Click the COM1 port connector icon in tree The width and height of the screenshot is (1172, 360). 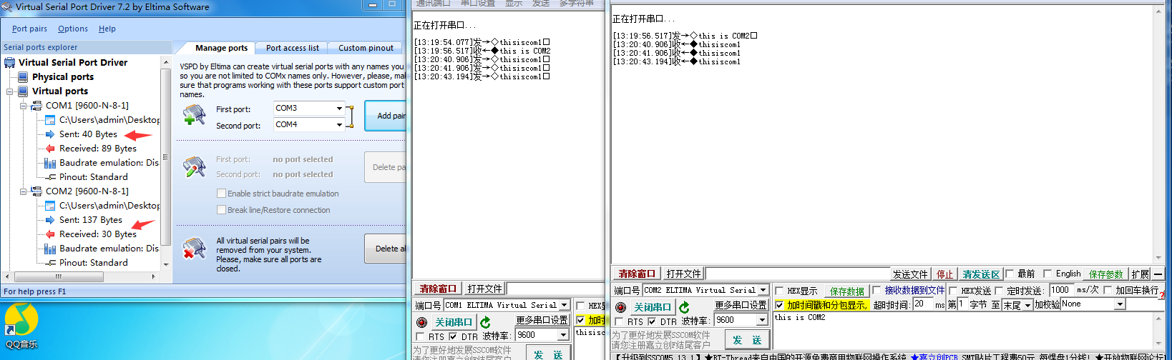point(36,106)
